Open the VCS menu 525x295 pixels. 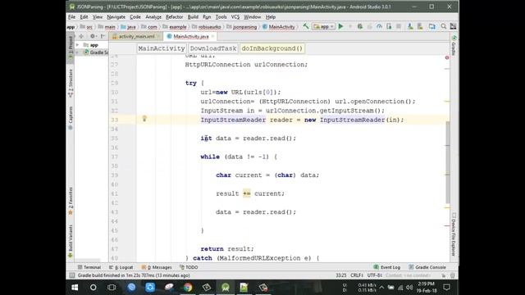(235, 16)
